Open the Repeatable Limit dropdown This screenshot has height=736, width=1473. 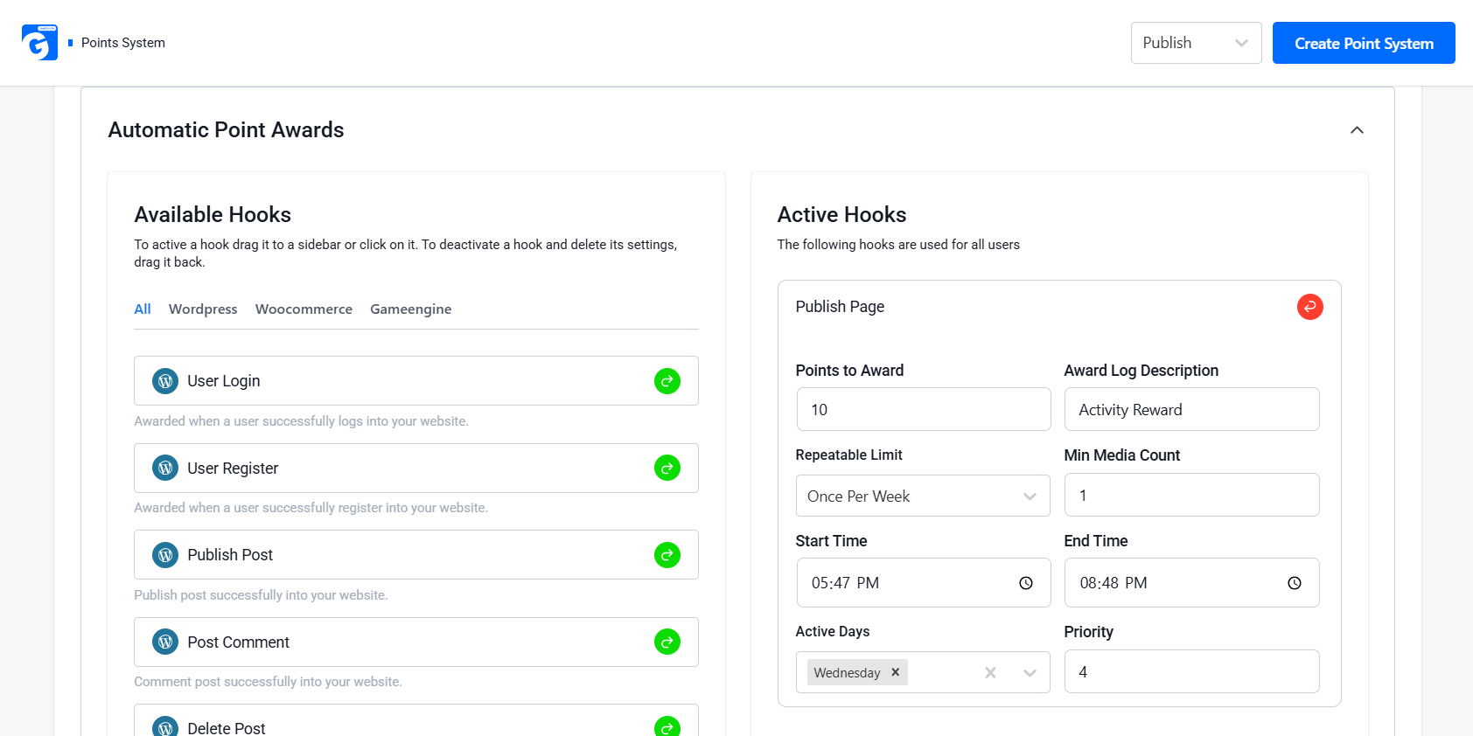[x=923, y=496]
